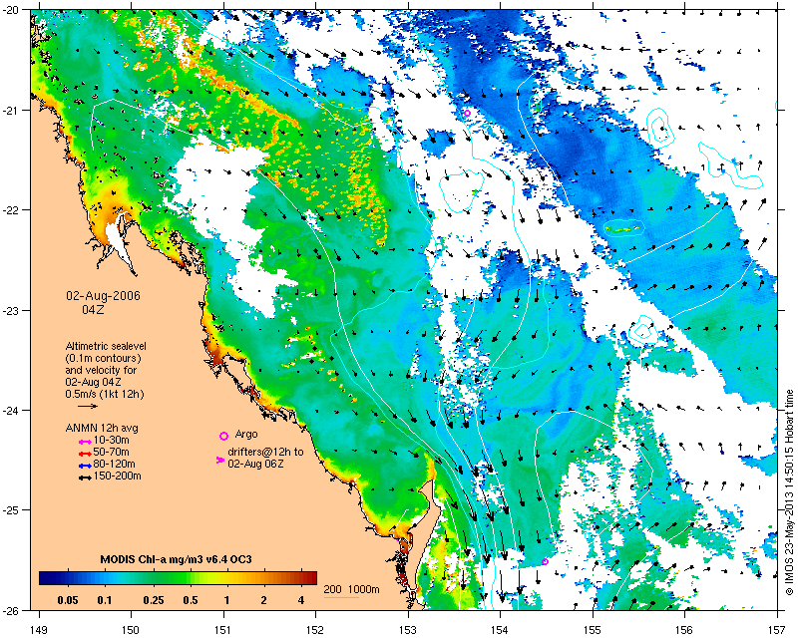Click the longitude axis label '152'
This screenshot has width=798, height=638.
(316, 630)
